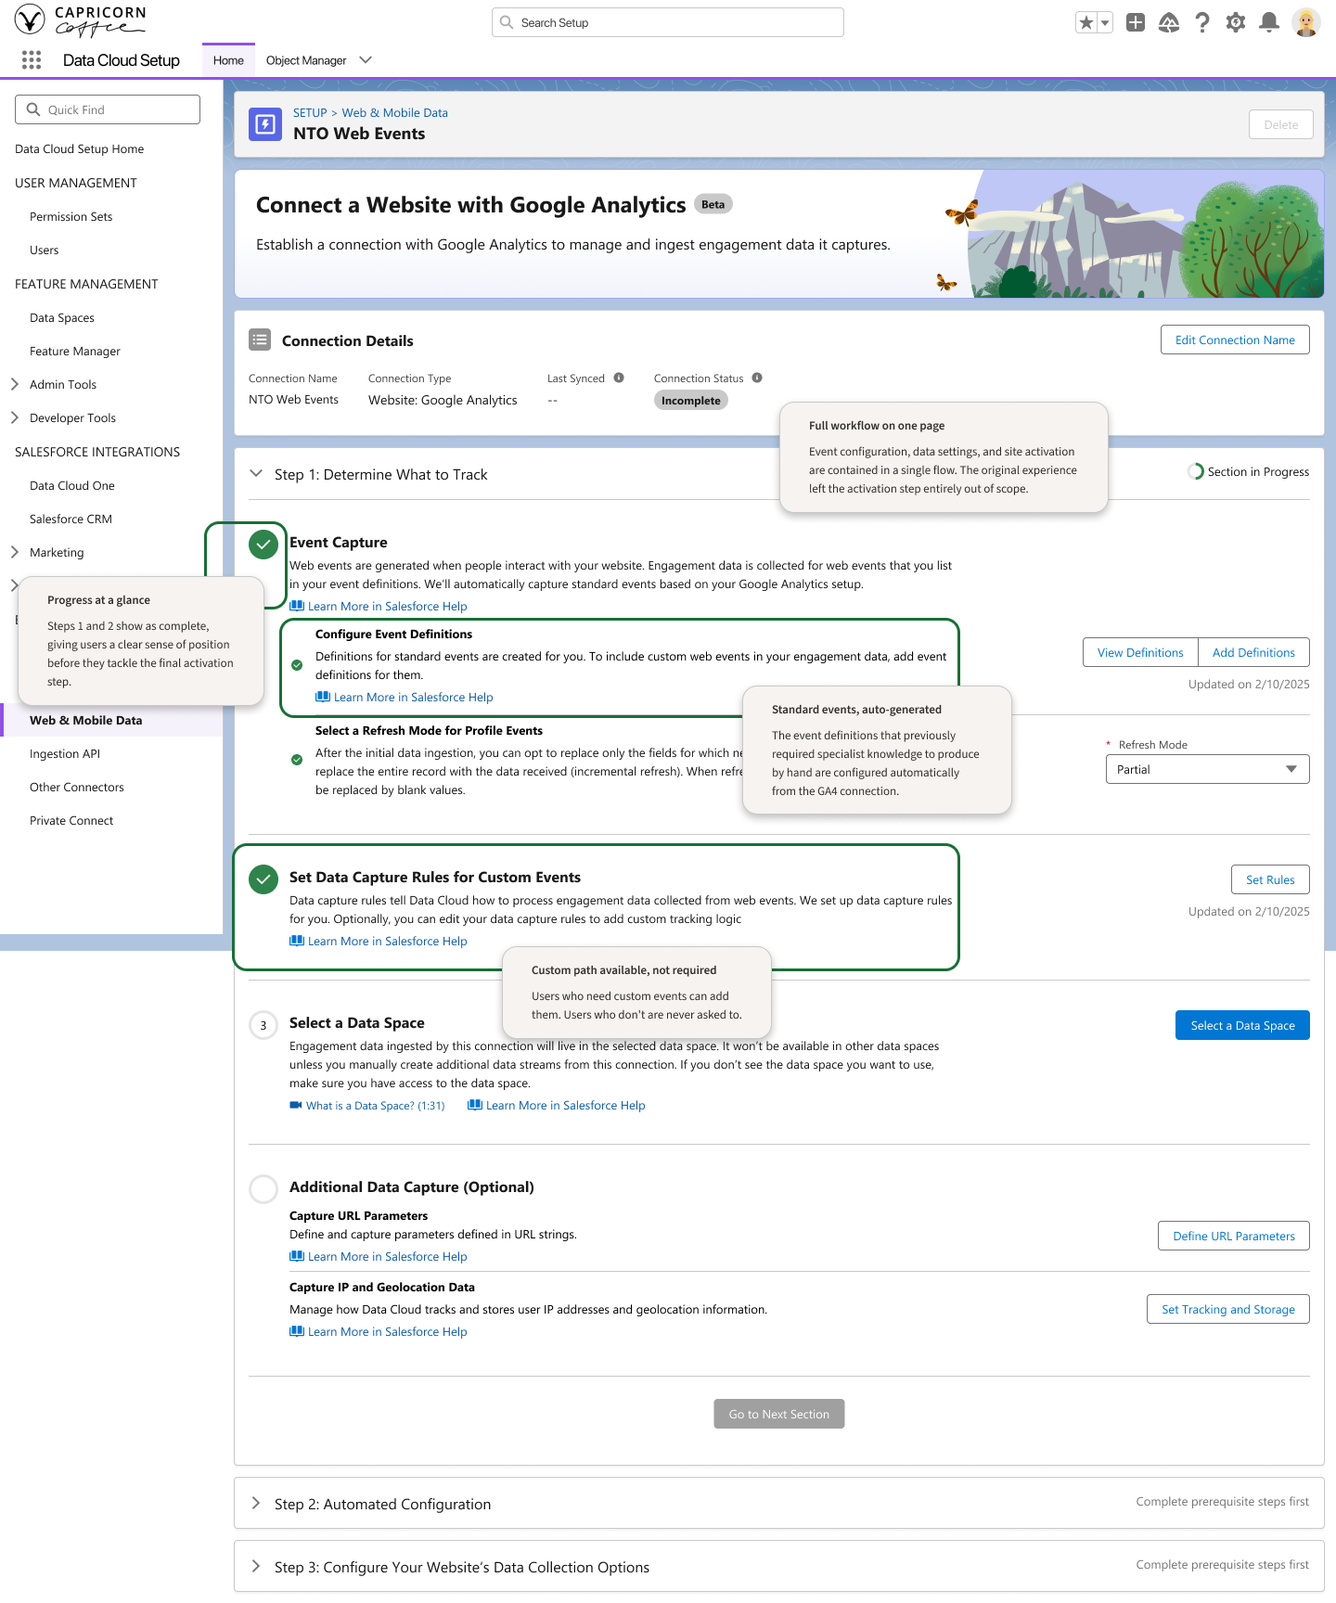
Task: Click the Set Rules button
Action: coord(1270,879)
